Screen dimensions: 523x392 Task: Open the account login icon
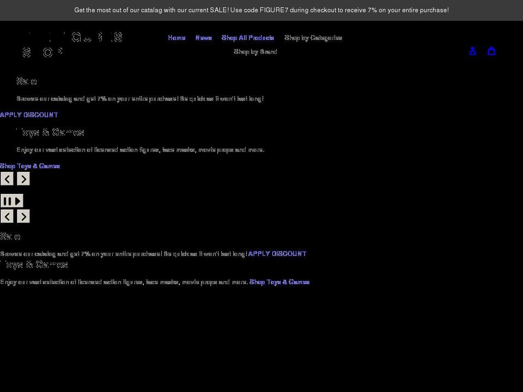tap(473, 51)
